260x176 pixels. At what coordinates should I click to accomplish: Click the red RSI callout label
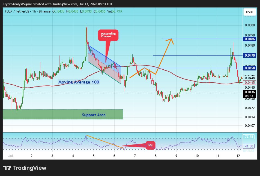[x=150, y=145]
